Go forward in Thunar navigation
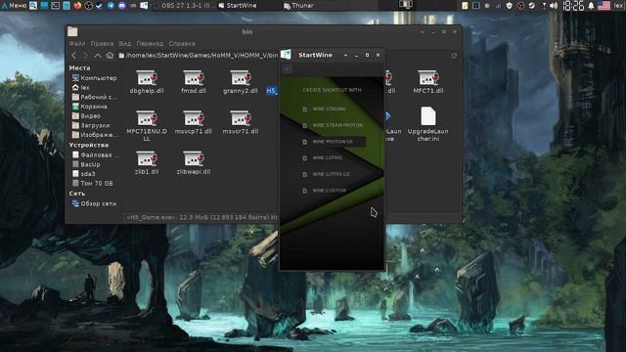This screenshot has height=352, width=626. pos(85,56)
